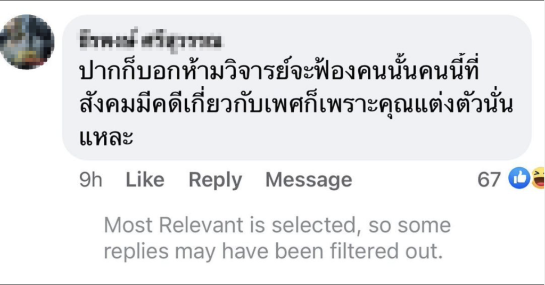Click empty bubble space right of "แหละ"
Image resolution: width=545 pixels, height=285 pixels.
319,139
